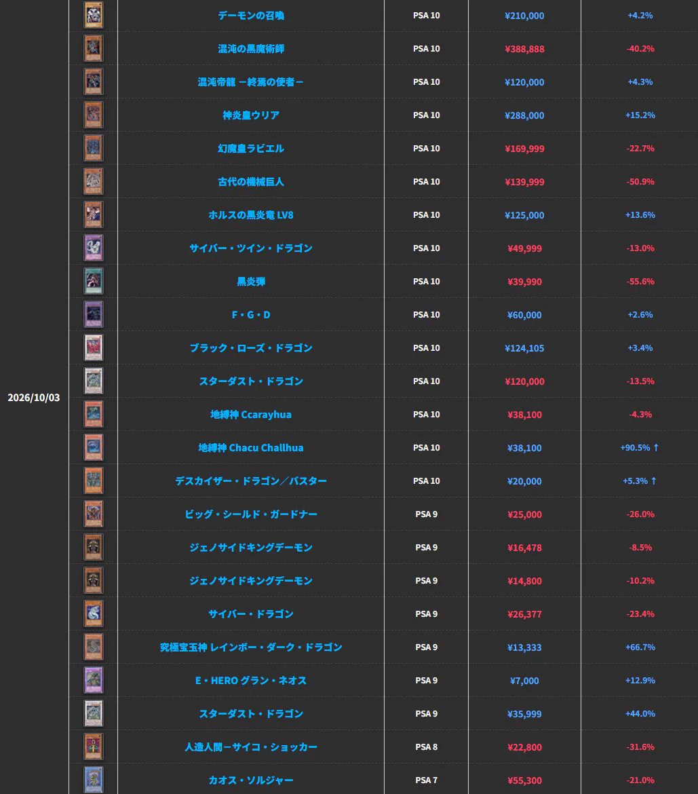
Task: Click the 混沌の黒魔術師 card thumbnail
Action: 93,49
